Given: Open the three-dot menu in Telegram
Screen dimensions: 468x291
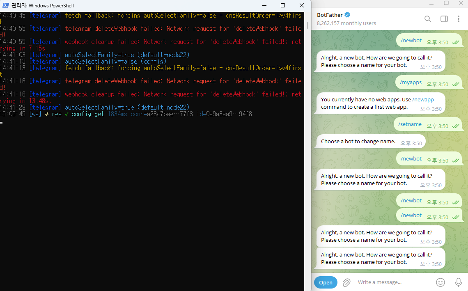Looking at the screenshot, I should 459,19.
